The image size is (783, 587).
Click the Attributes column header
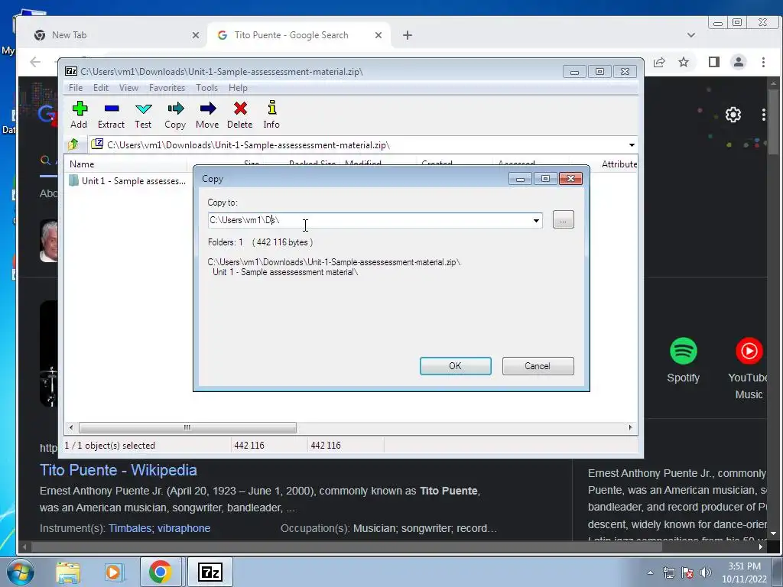(618, 164)
